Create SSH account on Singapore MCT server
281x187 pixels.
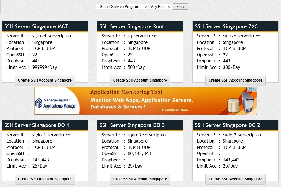coord(45,80)
